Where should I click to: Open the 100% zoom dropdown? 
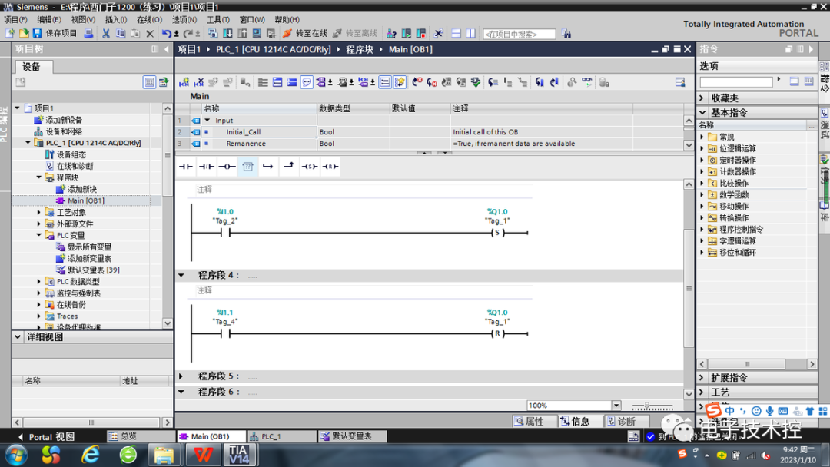616,405
